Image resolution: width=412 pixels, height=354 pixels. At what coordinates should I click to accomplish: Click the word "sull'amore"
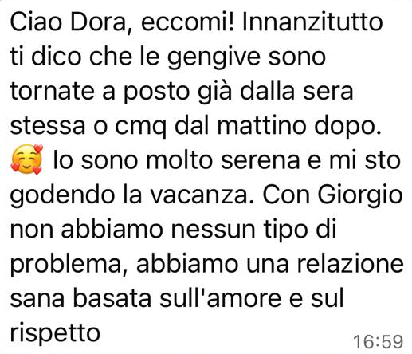[x=221, y=298]
